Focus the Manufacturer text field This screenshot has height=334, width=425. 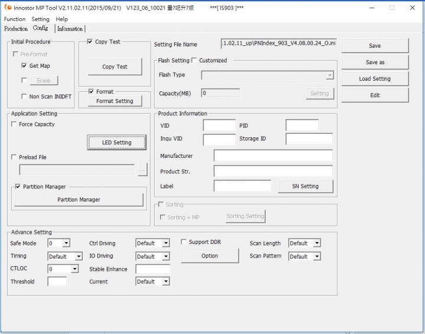273,156
